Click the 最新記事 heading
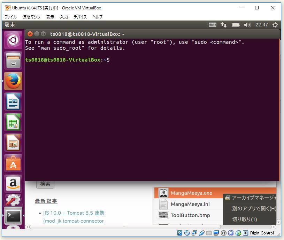 (46, 201)
